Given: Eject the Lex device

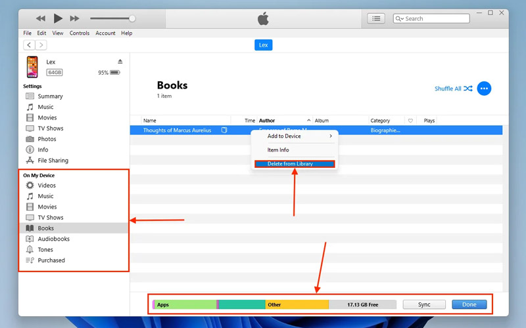Looking at the screenshot, I should coord(120,62).
